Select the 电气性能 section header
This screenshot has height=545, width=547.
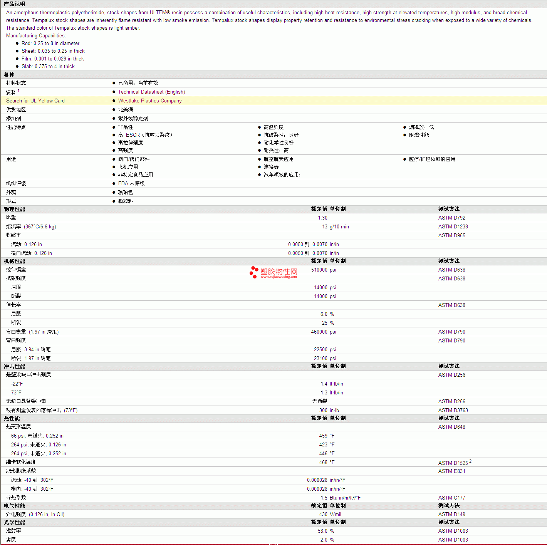pyautogui.click(x=14, y=506)
